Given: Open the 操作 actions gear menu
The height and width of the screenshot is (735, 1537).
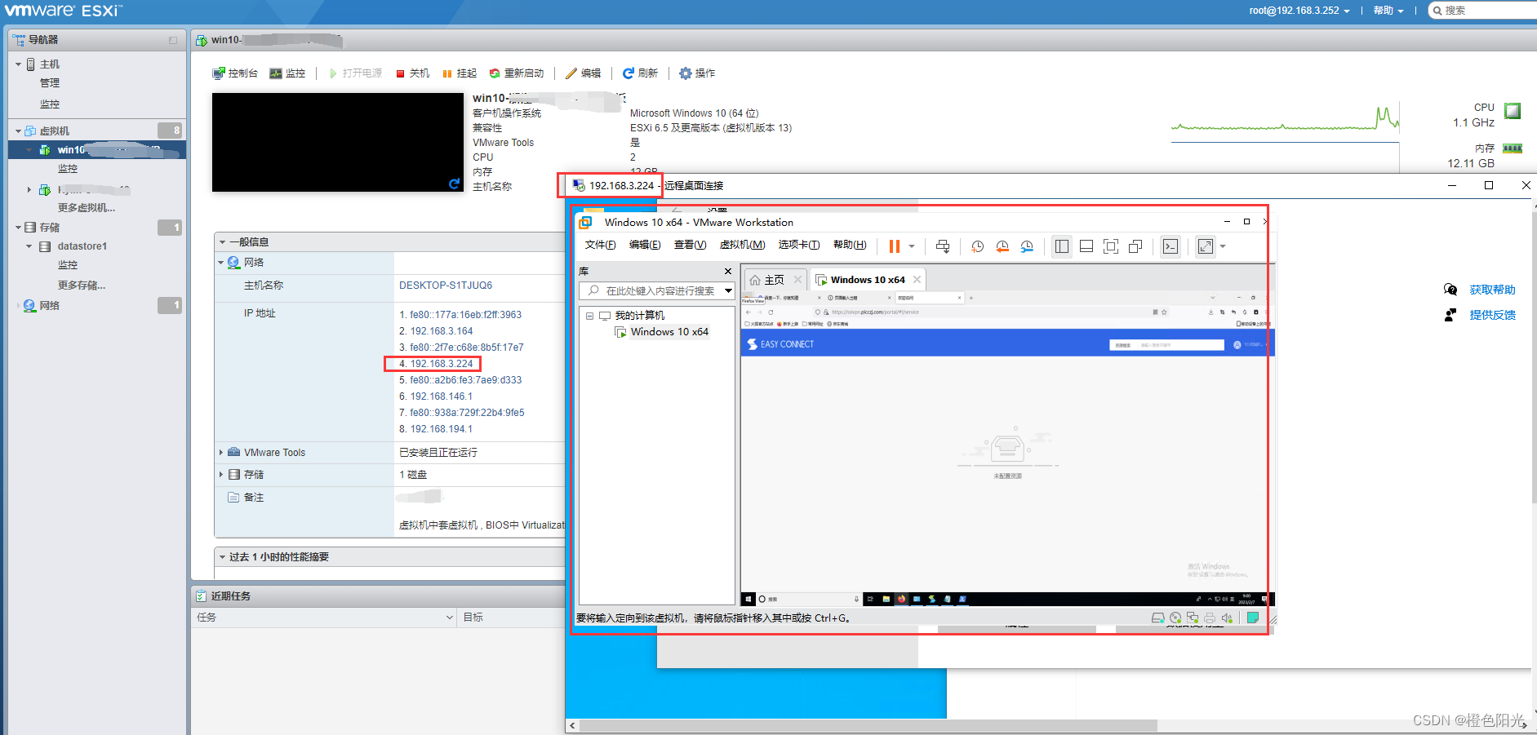Looking at the screenshot, I should [x=697, y=73].
